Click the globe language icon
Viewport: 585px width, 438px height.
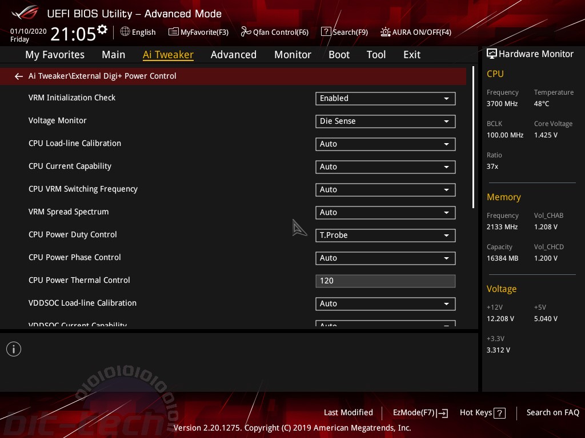(125, 32)
